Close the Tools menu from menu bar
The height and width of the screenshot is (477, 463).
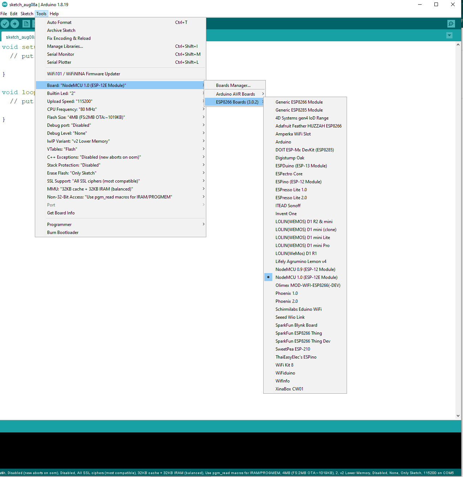41,14
